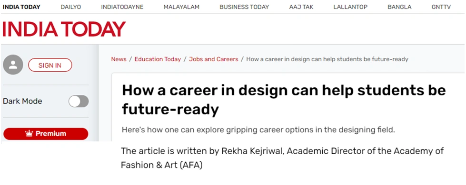Open the Education Today breadcrumb link
The height and width of the screenshot is (185, 466).
[x=158, y=59]
